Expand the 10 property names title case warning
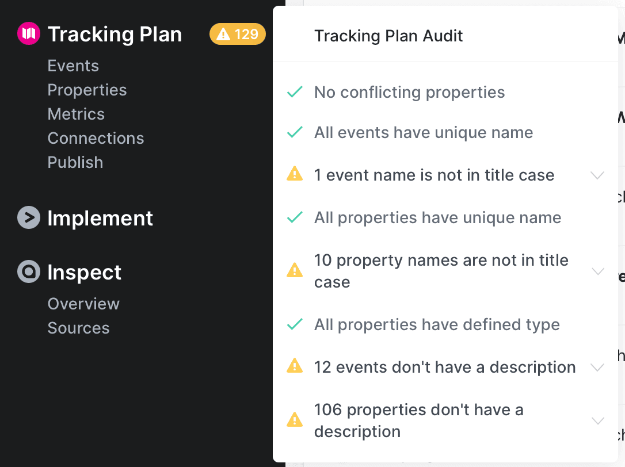 click(597, 270)
